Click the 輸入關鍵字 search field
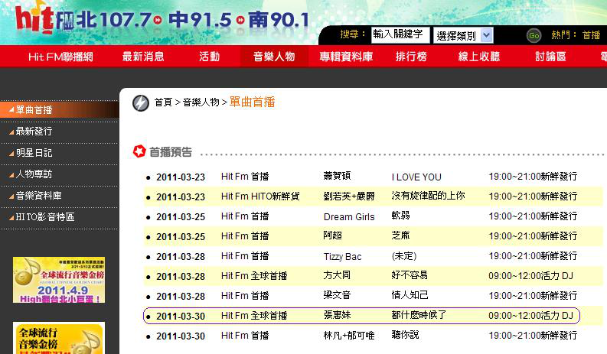The height and width of the screenshot is (354, 607). pos(400,35)
